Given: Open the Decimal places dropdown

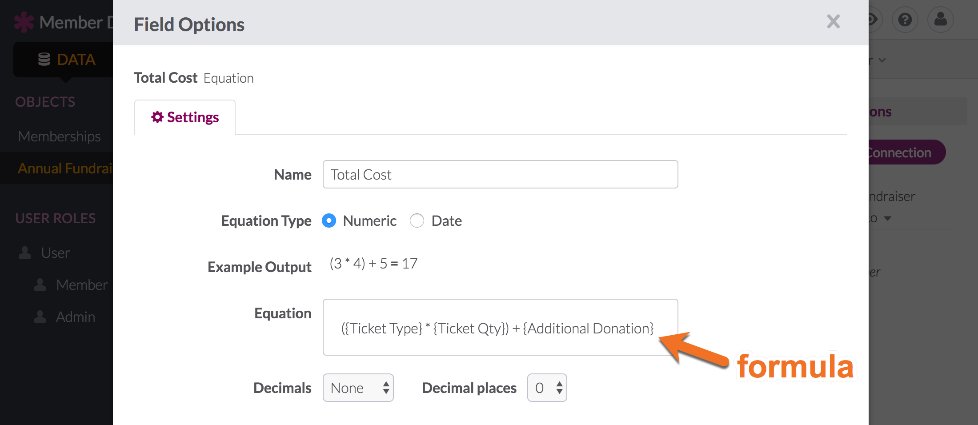Looking at the screenshot, I should tap(547, 388).
